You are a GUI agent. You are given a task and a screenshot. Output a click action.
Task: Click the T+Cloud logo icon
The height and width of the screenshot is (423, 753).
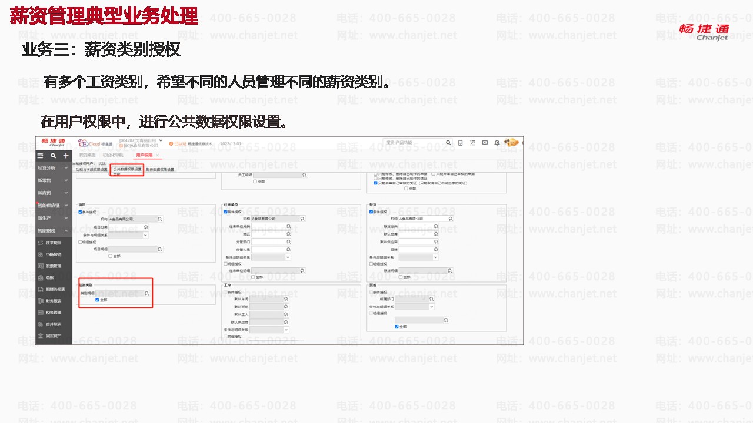[x=83, y=143]
